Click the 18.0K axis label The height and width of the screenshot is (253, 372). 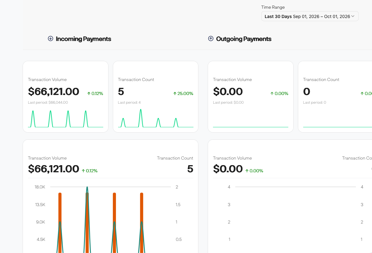(x=40, y=187)
